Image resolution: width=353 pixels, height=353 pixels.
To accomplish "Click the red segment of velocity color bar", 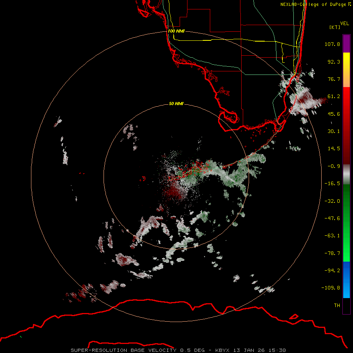I will point(346,126).
